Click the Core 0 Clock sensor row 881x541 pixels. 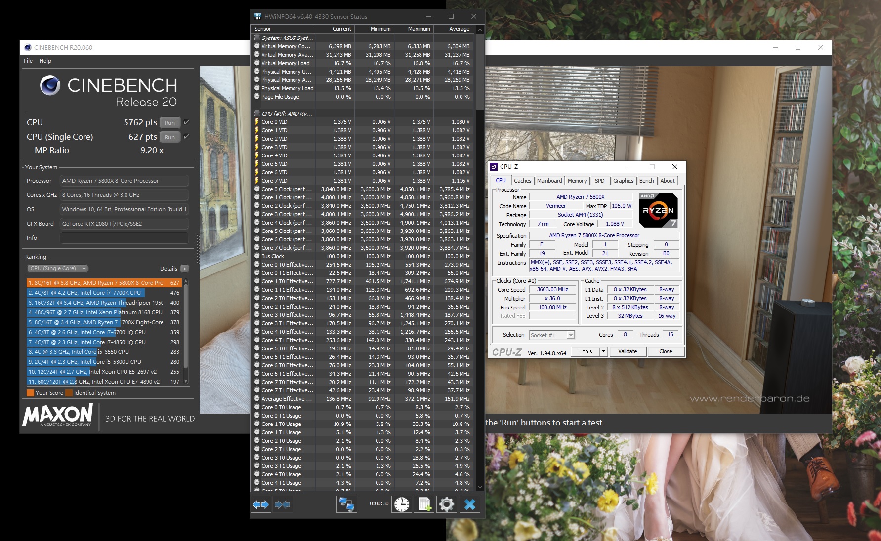point(362,189)
